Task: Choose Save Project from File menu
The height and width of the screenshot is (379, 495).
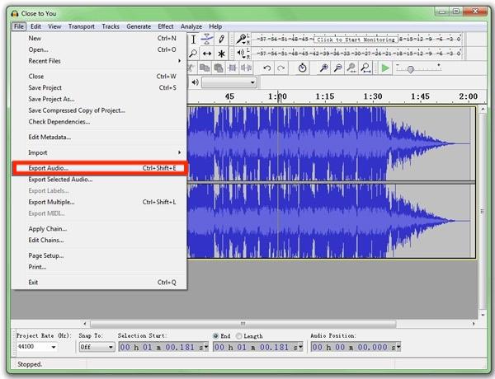Action: (99, 87)
